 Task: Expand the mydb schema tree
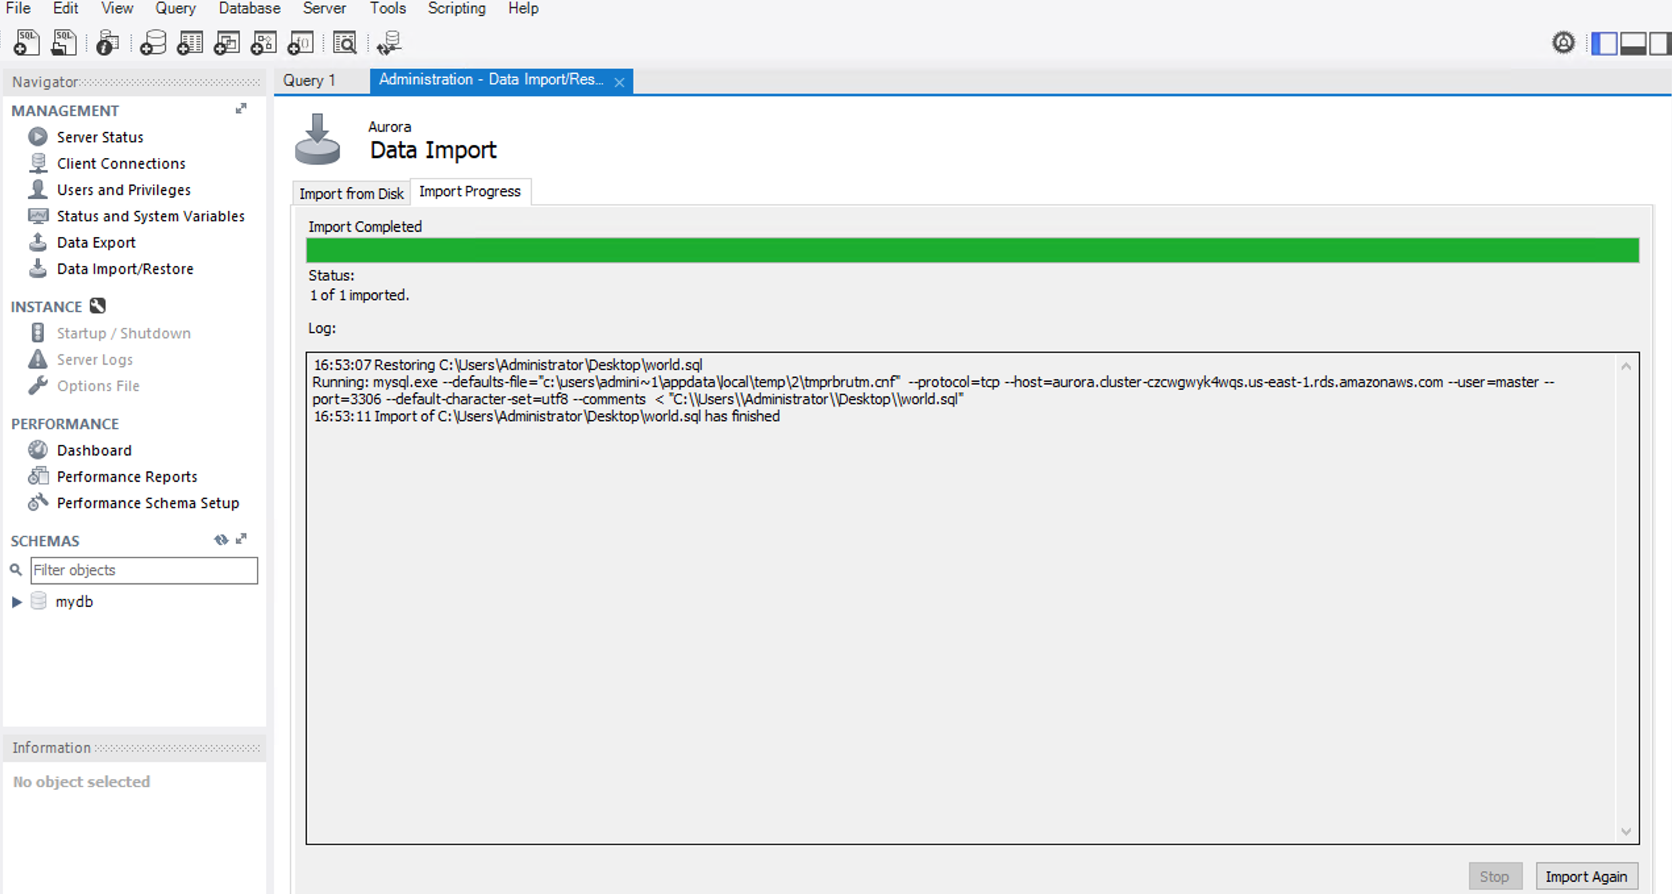pos(17,602)
